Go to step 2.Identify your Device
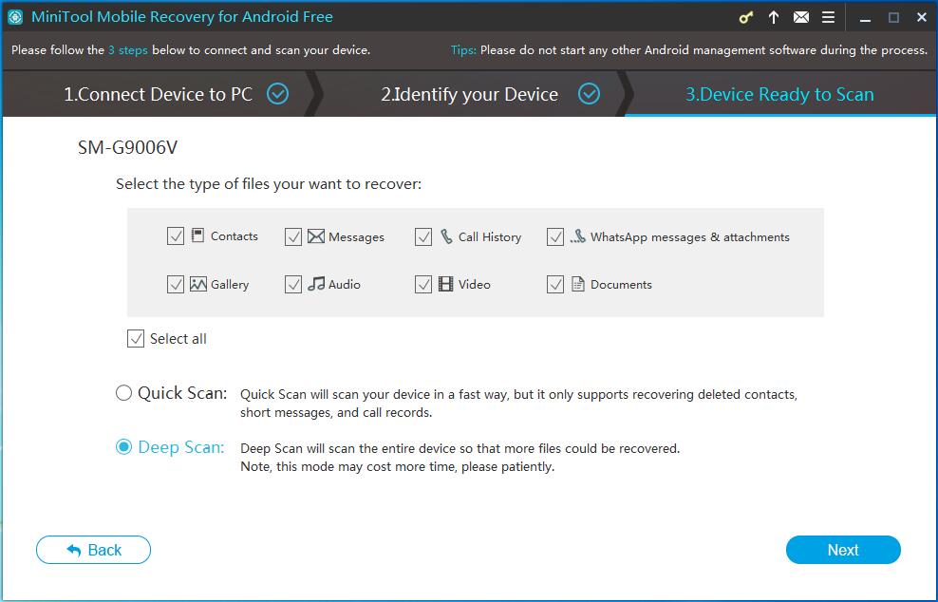Screen dimensions: 938x602 470,94
